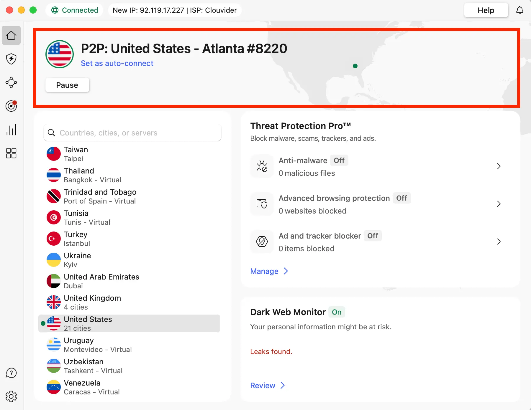531x410 pixels.
Task: Toggle Advanced browsing protection setting
Action: point(402,198)
